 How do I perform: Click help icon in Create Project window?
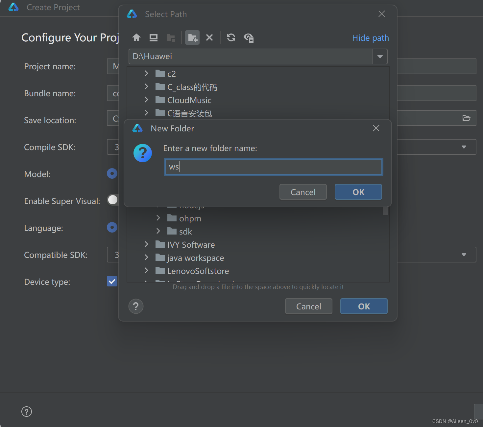pos(27,412)
